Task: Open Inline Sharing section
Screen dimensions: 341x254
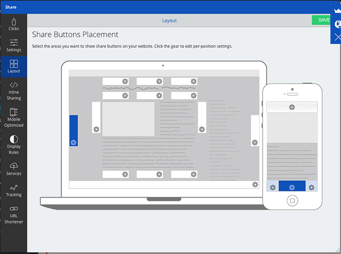Action: pyautogui.click(x=14, y=91)
